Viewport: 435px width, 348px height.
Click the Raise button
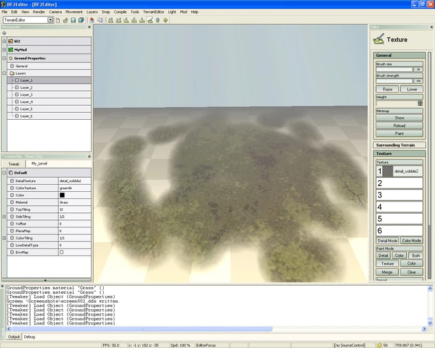point(387,89)
